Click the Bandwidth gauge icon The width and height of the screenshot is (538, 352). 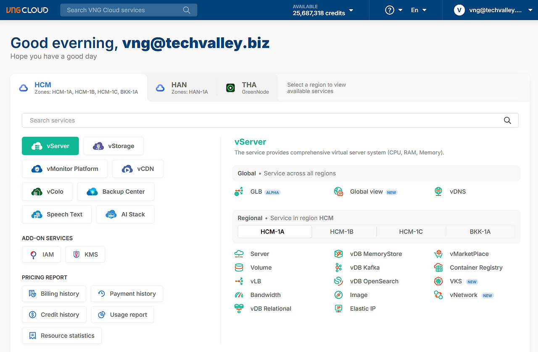click(x=239, y=295)
